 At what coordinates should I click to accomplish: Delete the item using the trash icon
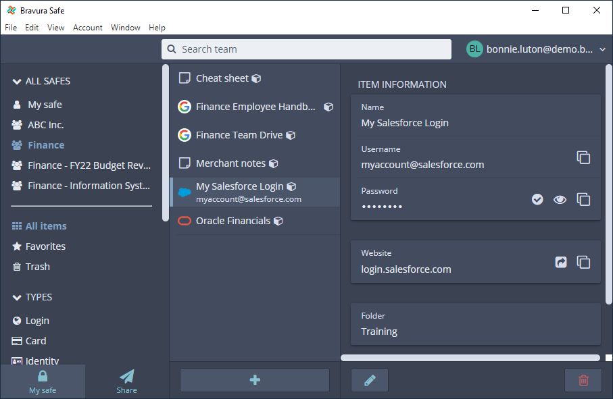coord(583,379)
